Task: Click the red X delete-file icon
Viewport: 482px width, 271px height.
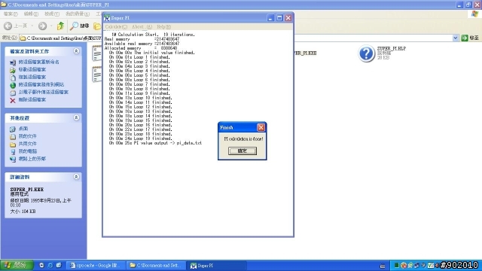Action: (x=13, y=100)
